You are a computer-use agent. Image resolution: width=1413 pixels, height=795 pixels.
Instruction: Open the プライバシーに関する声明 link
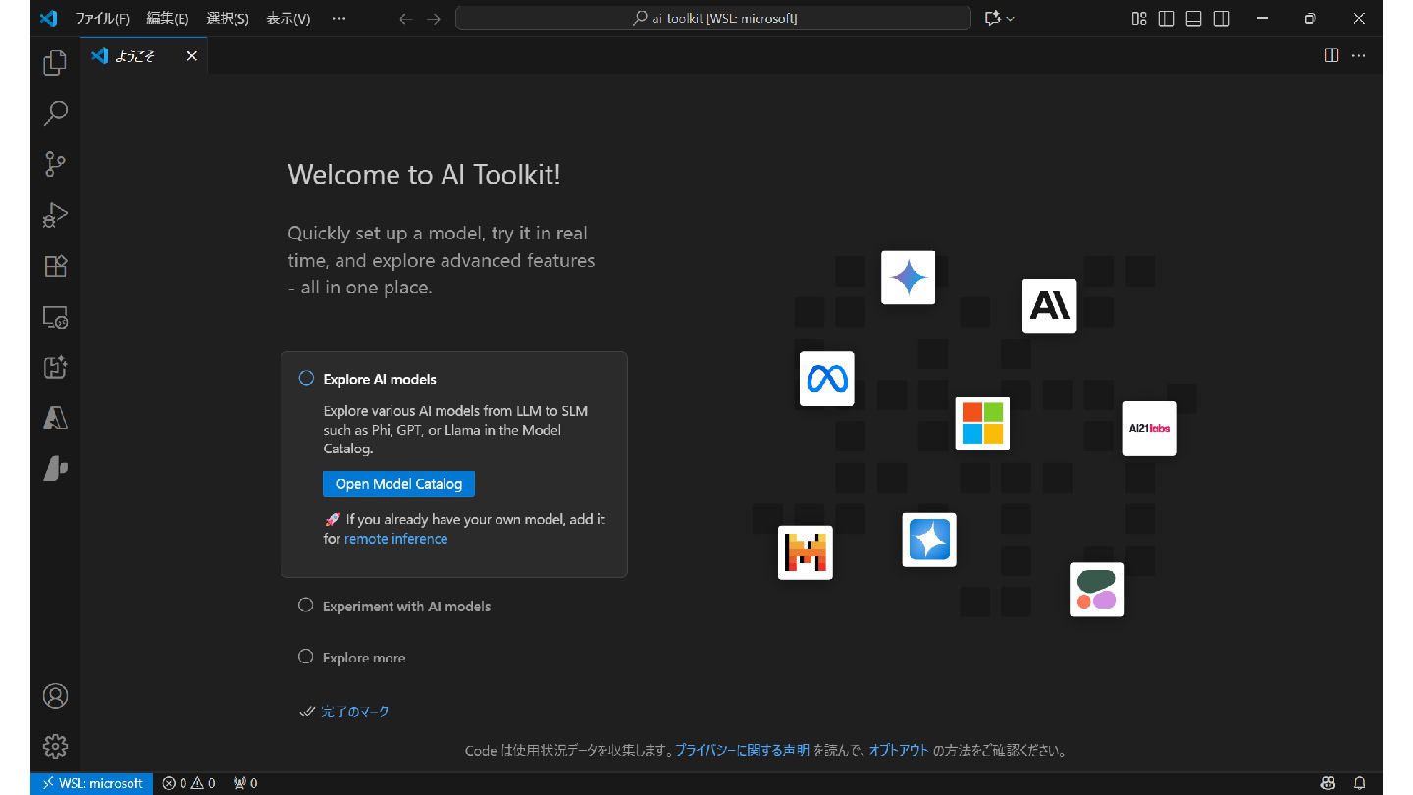(742, 750)
